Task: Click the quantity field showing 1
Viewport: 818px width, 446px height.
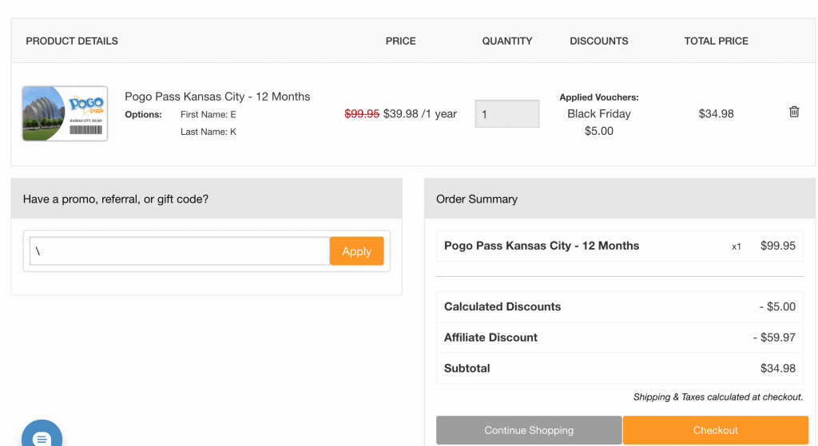Action: pyautogui.click(x=507, y=113)
